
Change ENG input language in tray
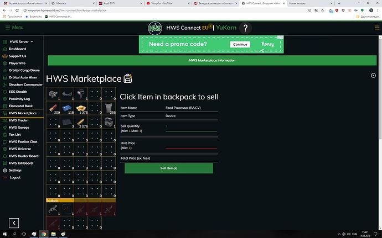354,234
